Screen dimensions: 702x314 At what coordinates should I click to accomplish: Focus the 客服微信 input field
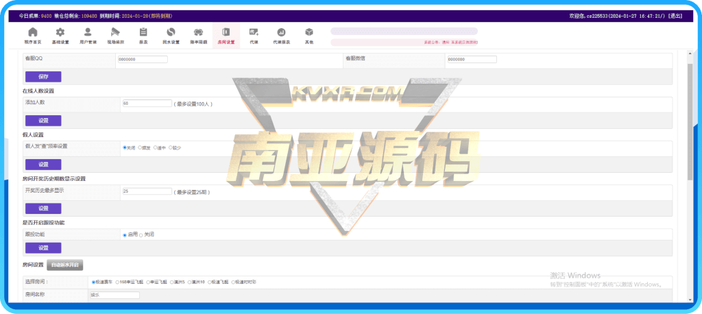coord(472,59)
